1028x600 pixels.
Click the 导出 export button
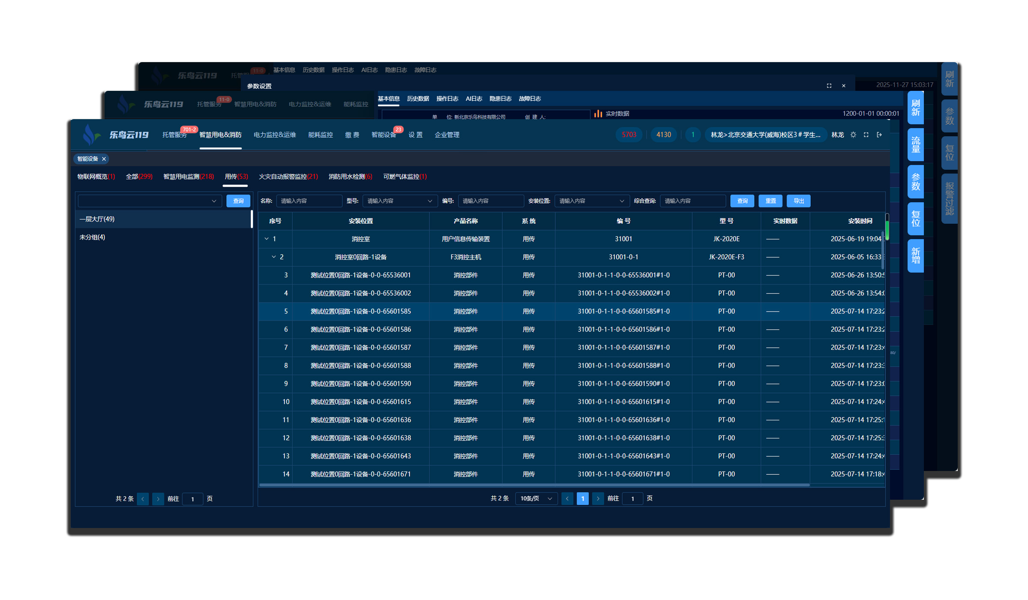point(798,201)
